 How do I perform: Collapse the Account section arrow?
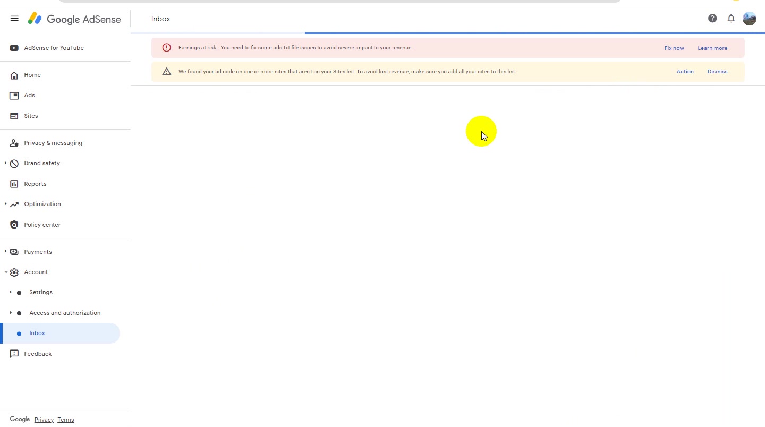(x=5, y=272)
